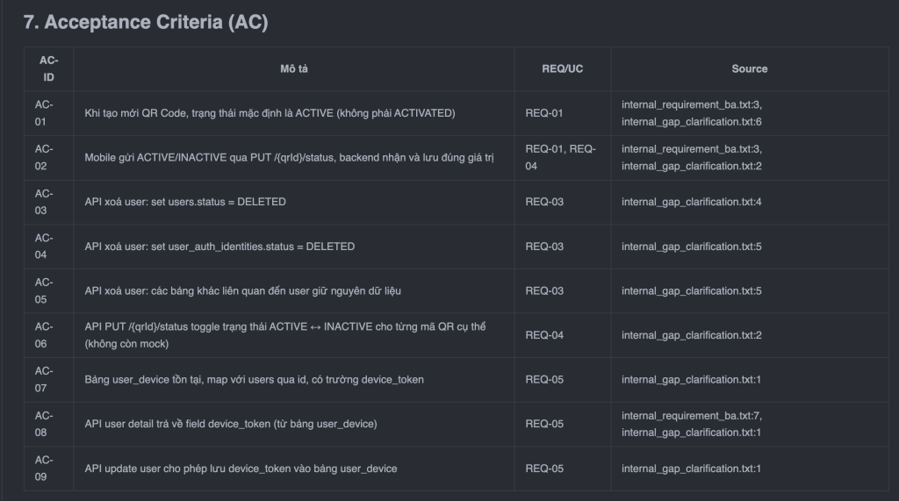Click the REQ-04 cell in AC-06 row
The width and height of the screenshot is (899, 501).
[544, 335]
